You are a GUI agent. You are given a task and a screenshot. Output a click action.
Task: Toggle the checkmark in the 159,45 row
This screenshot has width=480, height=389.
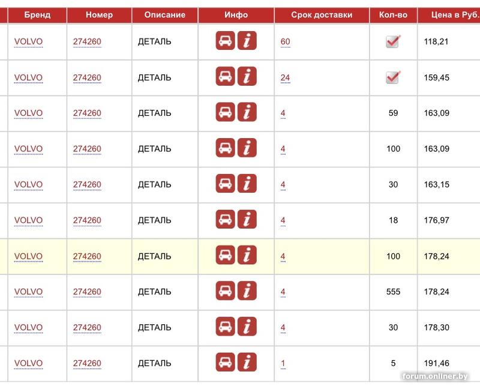pyautogui.click(x=393, y=77)
